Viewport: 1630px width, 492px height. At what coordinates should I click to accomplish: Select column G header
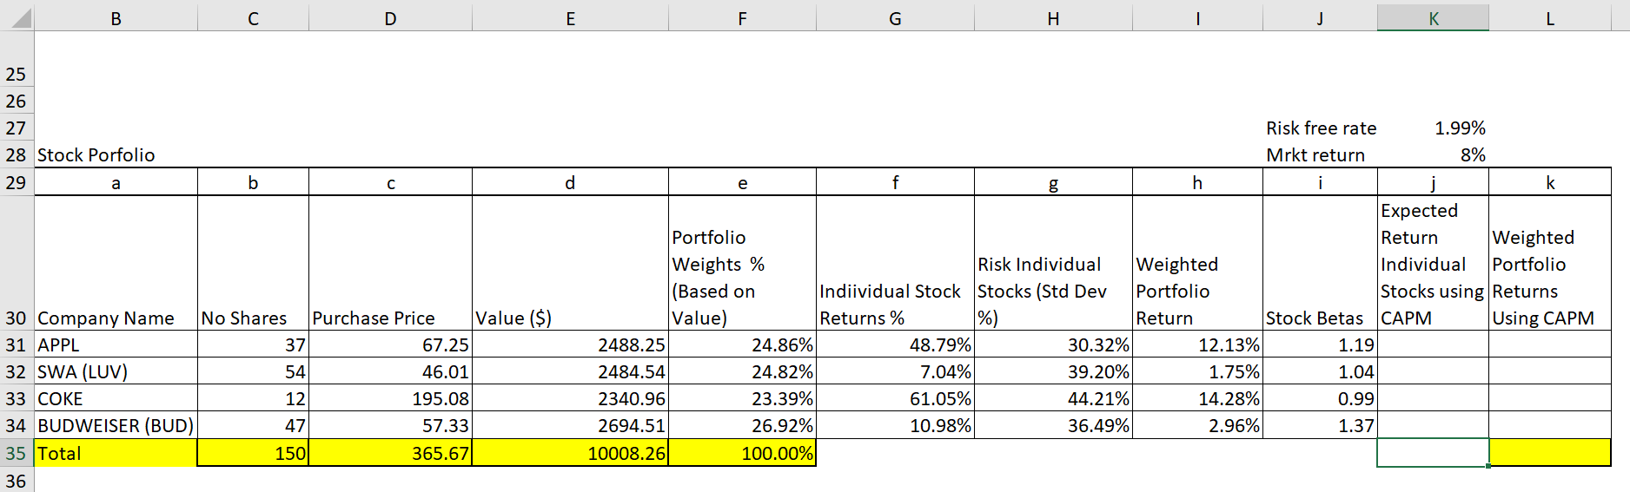(896, 18)
